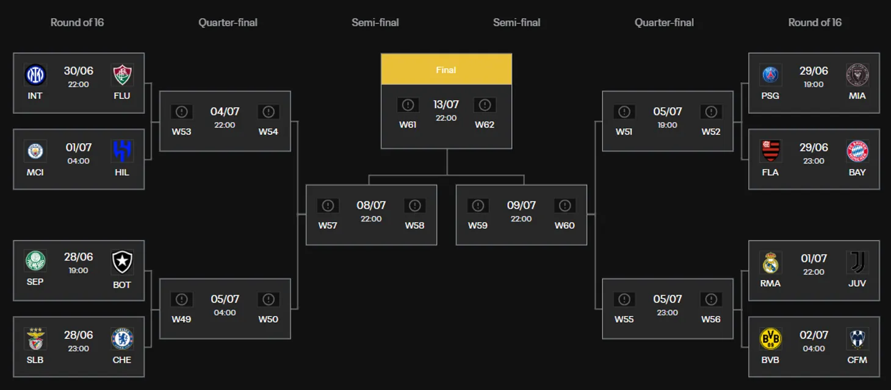Click the W53 placeholder icon
This screenshot has width=891, height=390.
tap(181, 112)
